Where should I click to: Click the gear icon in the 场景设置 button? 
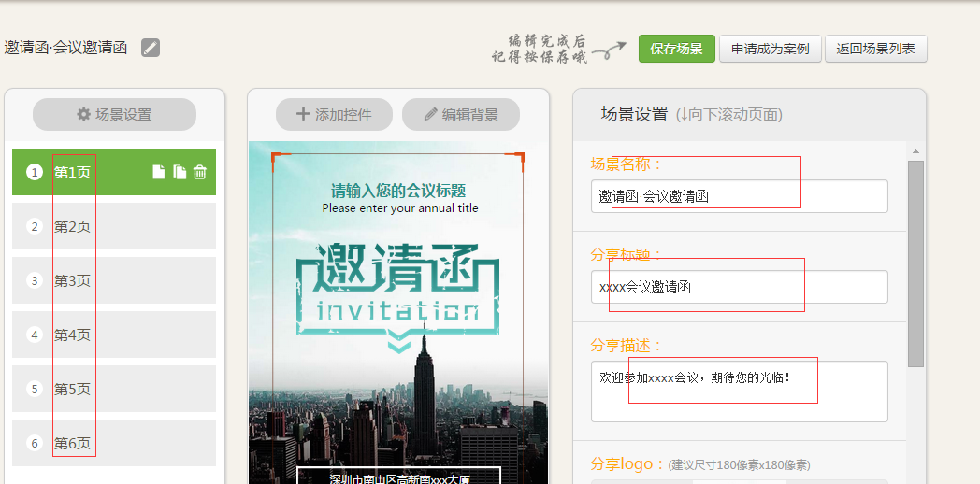pyautogui.click(x=84, y=114)
